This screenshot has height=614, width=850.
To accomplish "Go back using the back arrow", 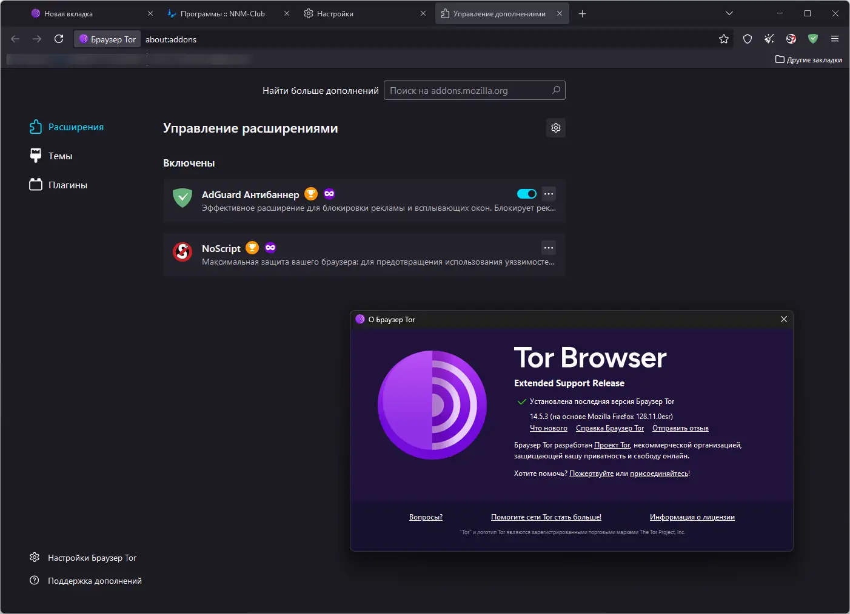I will [16, 39].
